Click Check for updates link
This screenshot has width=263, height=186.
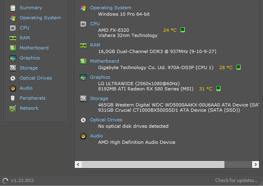pyautogui.click(x=236, y=180)
